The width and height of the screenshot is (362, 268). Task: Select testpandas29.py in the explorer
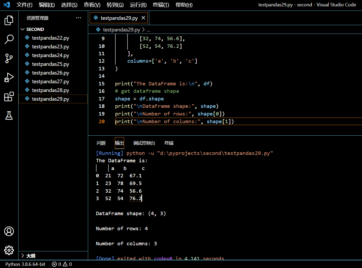53,99
